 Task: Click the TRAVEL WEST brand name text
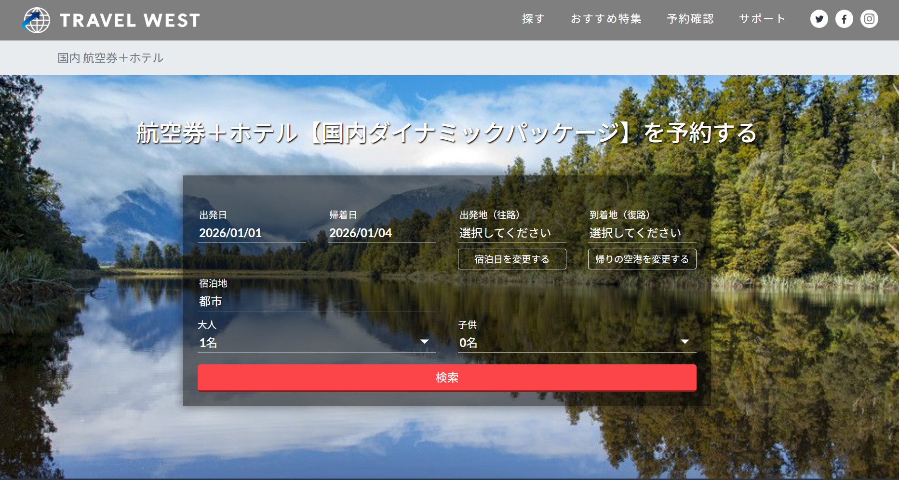coord(129,20)
